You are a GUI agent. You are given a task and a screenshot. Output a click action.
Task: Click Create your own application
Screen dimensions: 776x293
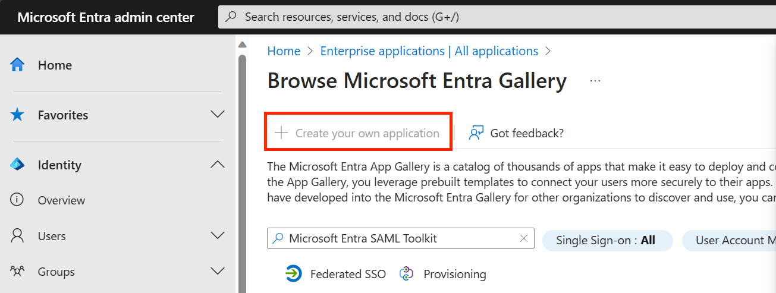pyautogui.click(x=359, y=133)
